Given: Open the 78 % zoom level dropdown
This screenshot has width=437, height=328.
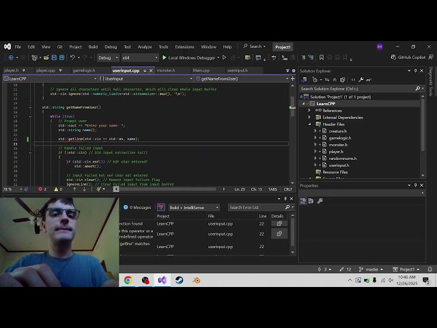Looking at the screenshot, I should (x=12, y=189).
